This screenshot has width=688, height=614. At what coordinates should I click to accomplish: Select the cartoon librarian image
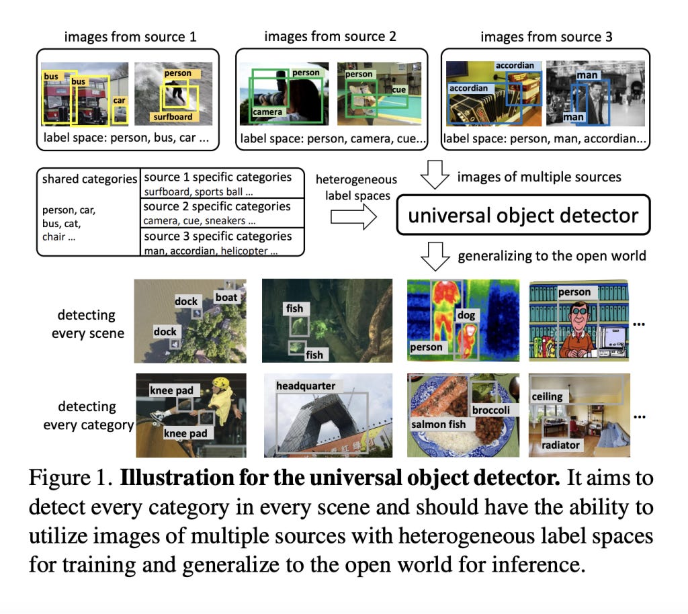[x=578, y=321]
